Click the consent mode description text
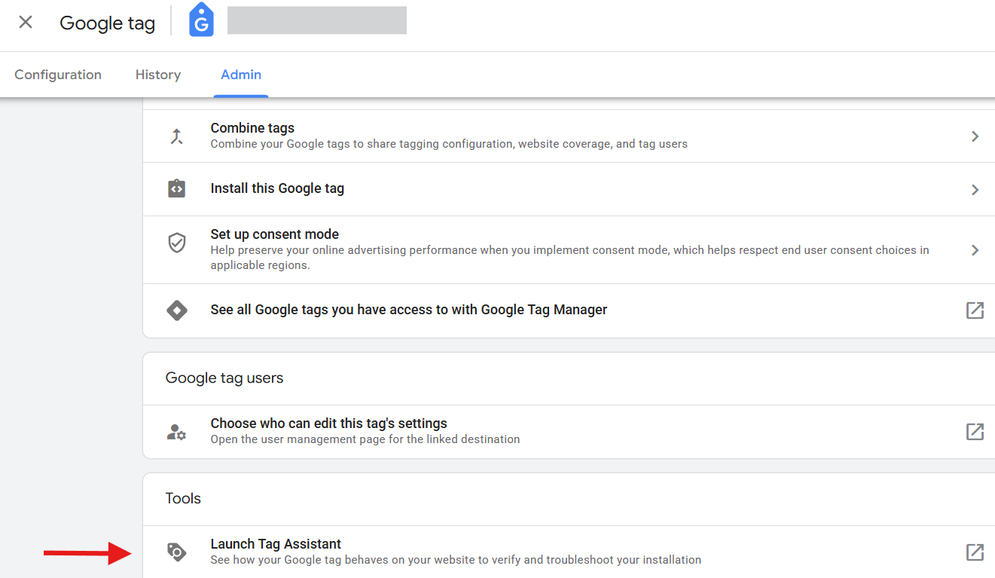Viewport: 995px width, 578px height. click(569, 258)
